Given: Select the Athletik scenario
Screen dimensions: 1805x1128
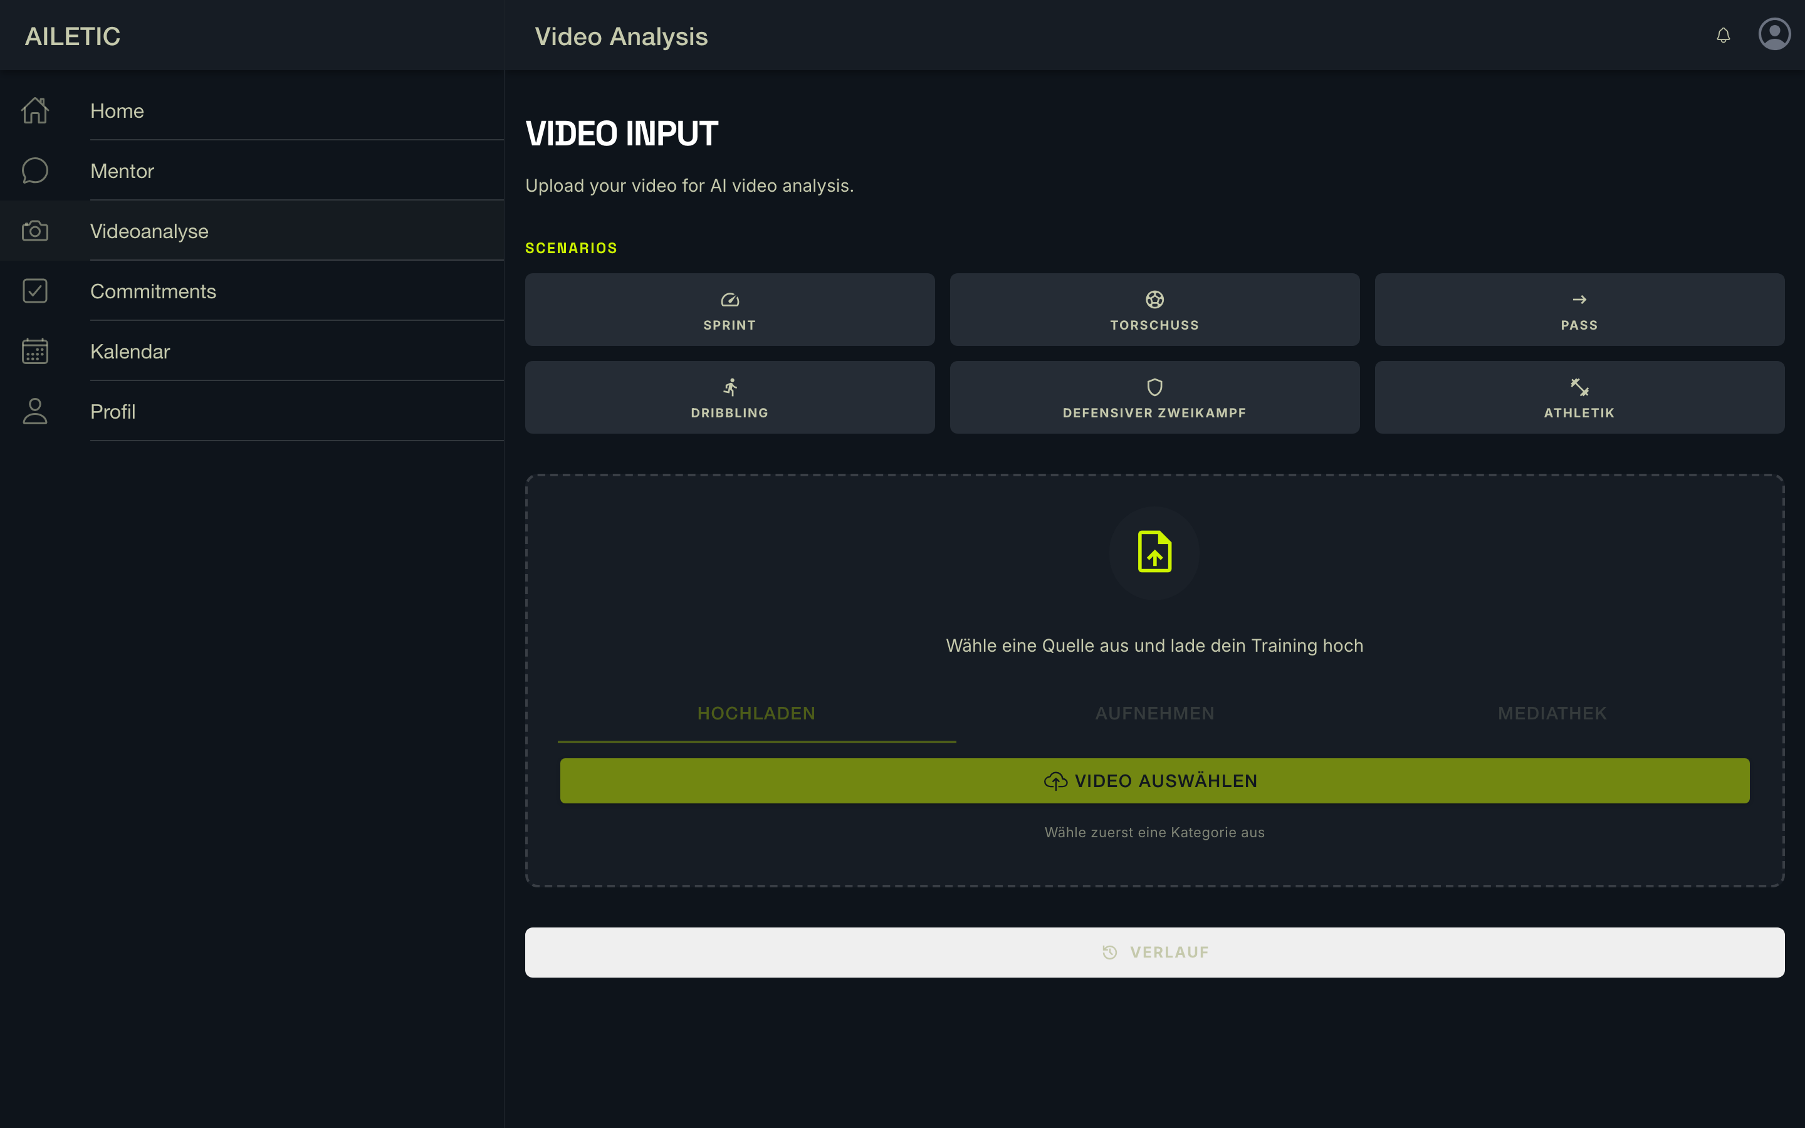Looking at the screenshot, I should (x=1580, y=398).
